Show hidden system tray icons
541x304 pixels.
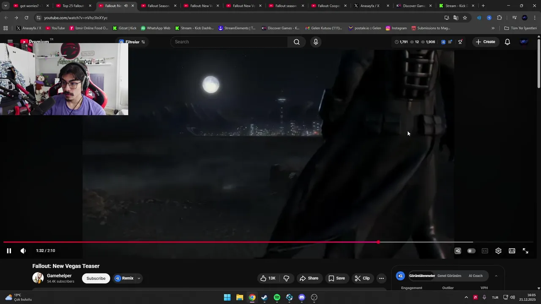tap(466, 297)
